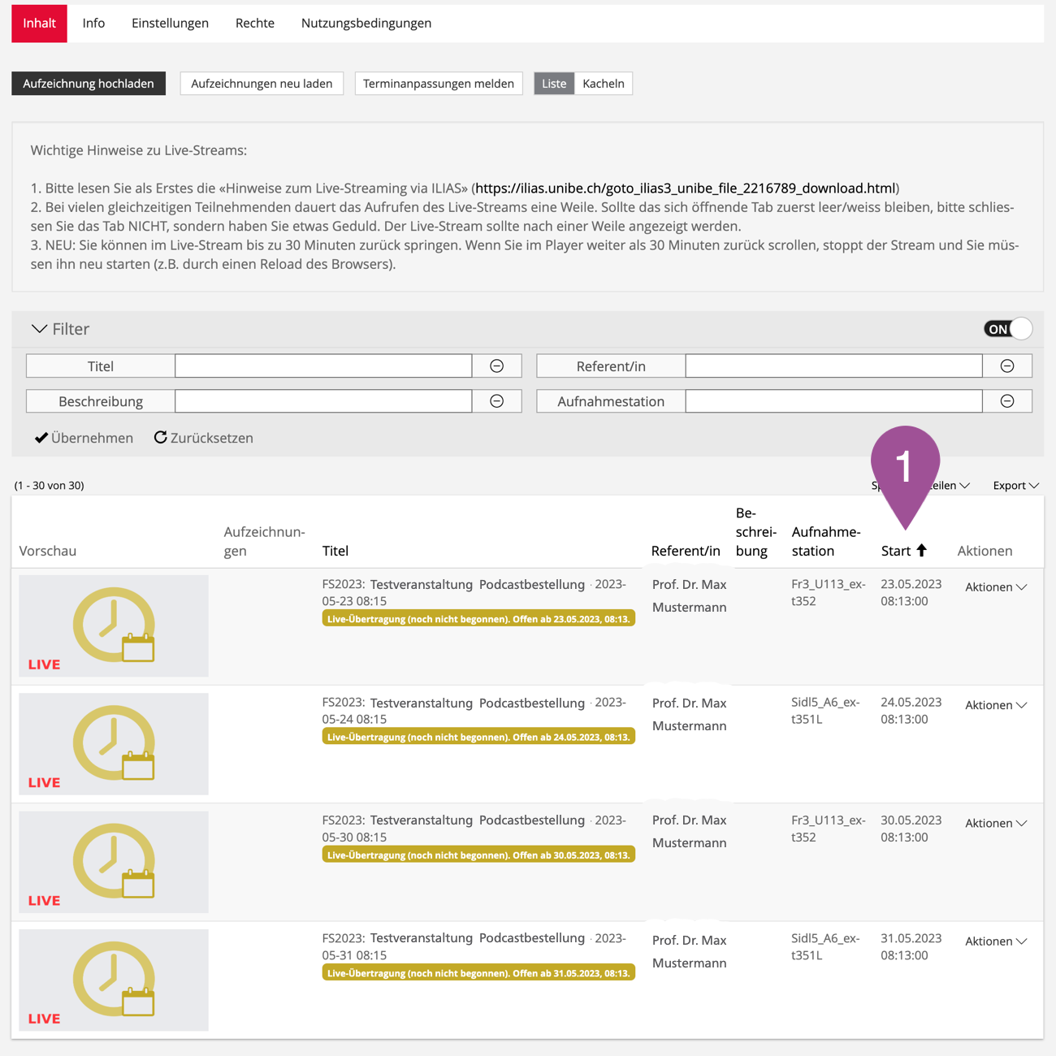Select the Liste view option
This screenshot has height=1056, width=1056.
click(554, 84)
